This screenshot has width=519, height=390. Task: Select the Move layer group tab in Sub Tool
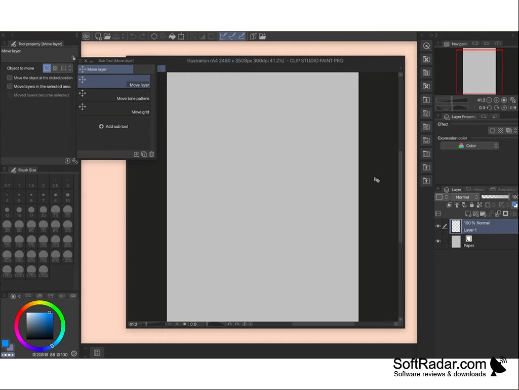(x=106, y=69)
